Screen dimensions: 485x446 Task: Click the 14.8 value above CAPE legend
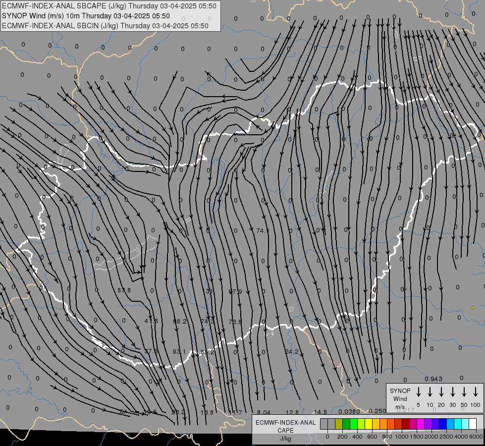[321, 412]
